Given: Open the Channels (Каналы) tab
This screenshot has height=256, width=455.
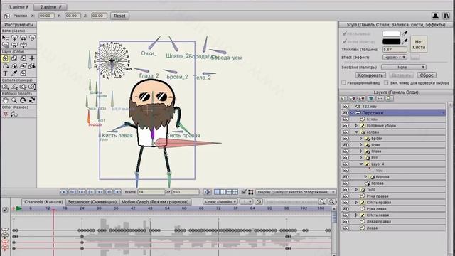Looking at the screenshot, I should (43, 202).
